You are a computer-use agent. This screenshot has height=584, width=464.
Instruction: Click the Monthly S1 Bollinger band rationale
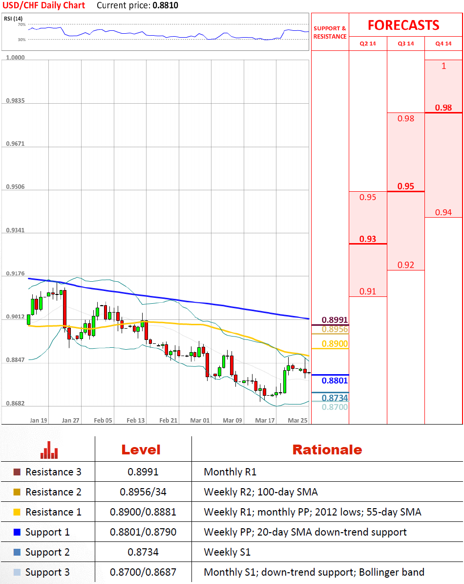314,572
